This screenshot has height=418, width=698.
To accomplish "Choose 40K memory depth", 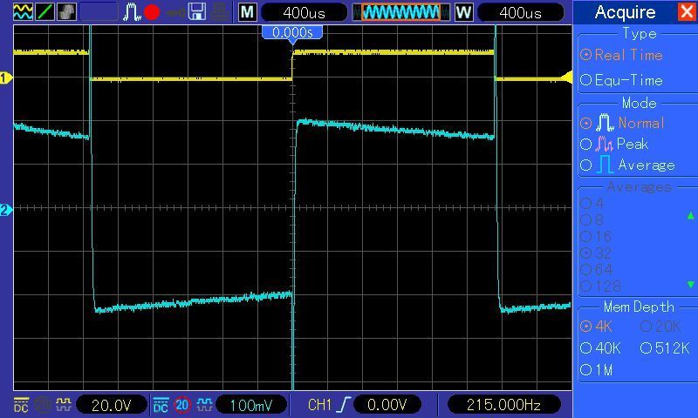I will pyautogui.click(x=600, y=347).
